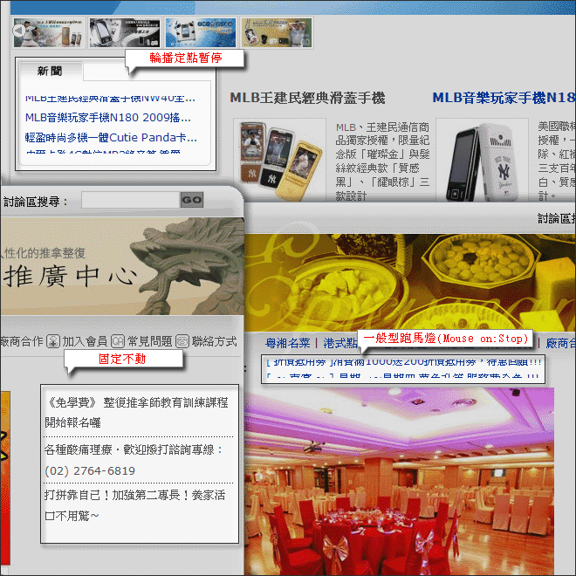Viewport: 576px width, 576px height.
Task: Click the Yankees N180 phone product image
Action: pyautogui.click(x=482, y=161)
